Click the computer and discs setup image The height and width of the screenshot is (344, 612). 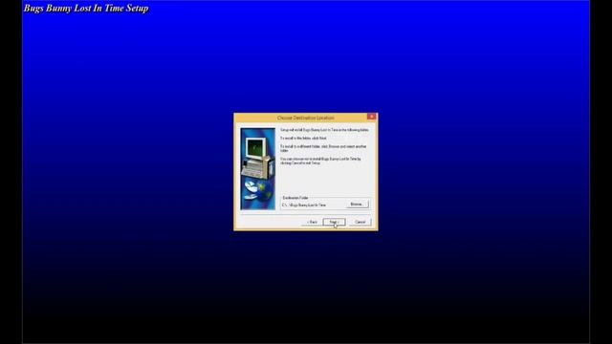257,169
